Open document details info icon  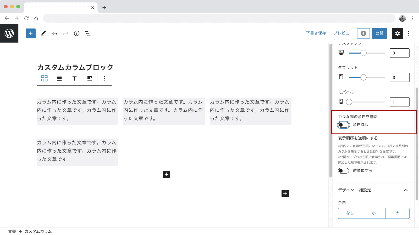pyautogui.click(x=77, y=33)
